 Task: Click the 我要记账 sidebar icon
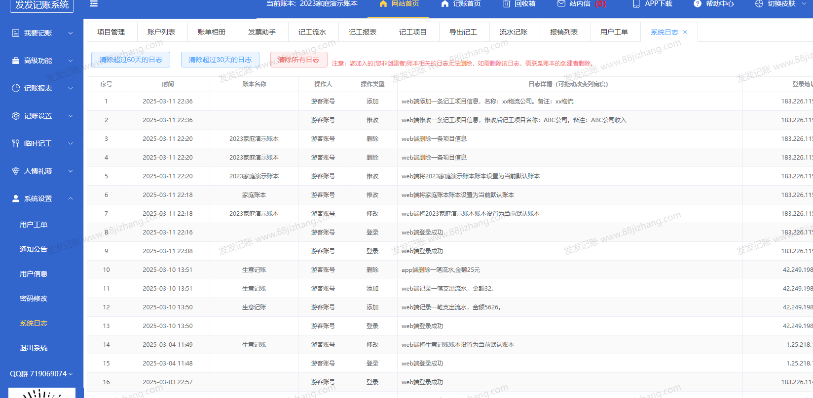pyautogui.click(x=16, y=33)
